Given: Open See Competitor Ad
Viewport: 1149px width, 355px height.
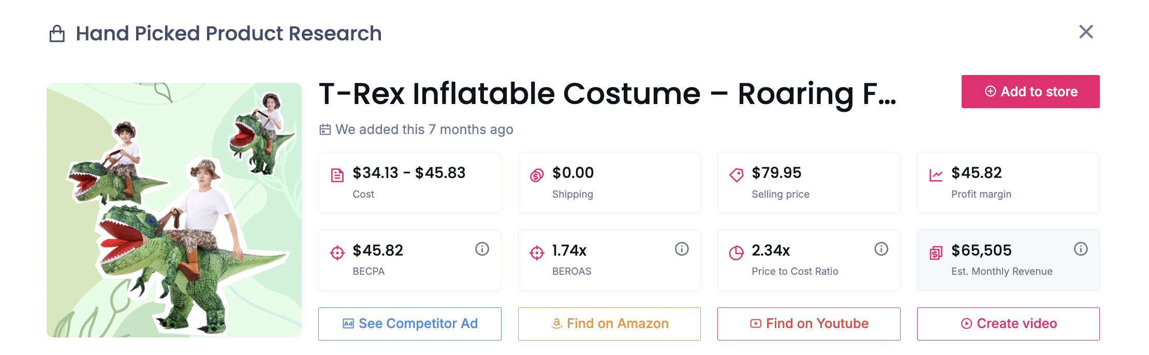Looking at the screenshot, I should coord(409,324).
